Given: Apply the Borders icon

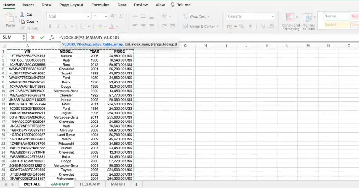Looking at the screenshot, I should 83,26.
